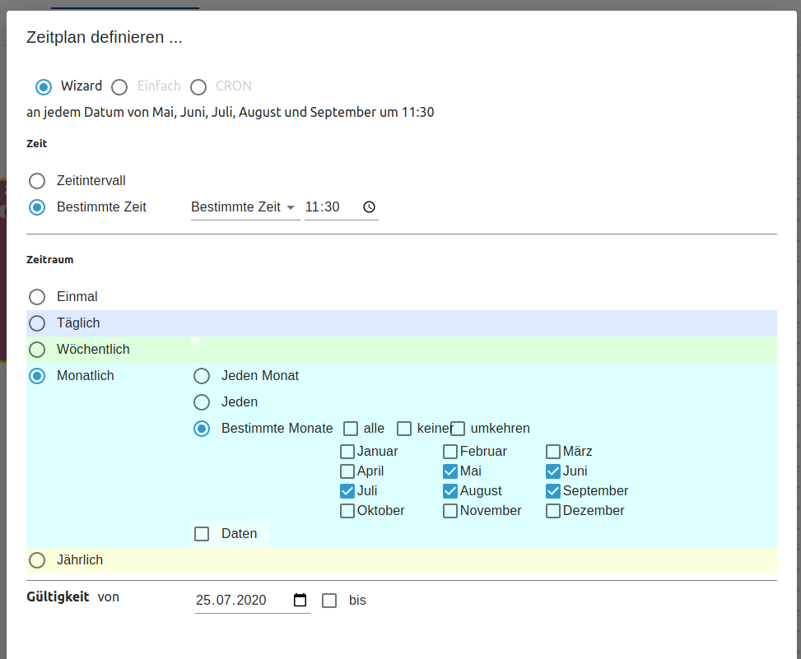The width and height of the screenshot is (801, 659).
Task: Click the clock icon in time field
Action: click(x=369, y=207)
